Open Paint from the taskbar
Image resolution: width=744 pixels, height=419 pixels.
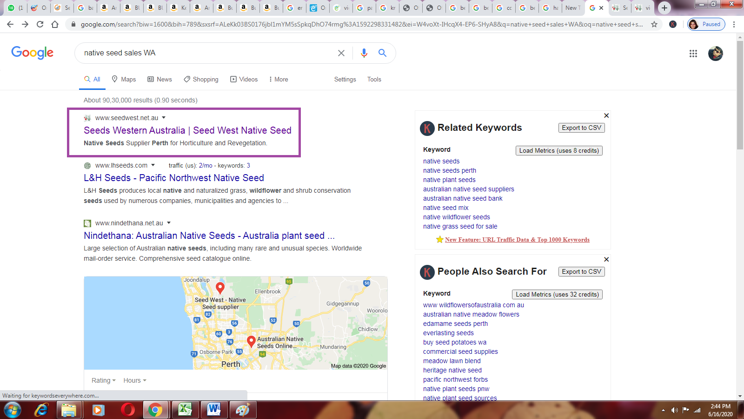click(243, 410)
